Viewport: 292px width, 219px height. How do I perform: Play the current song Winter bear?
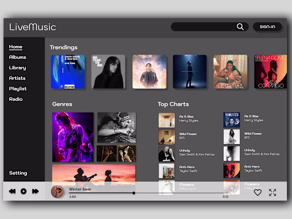click(23, 191)
